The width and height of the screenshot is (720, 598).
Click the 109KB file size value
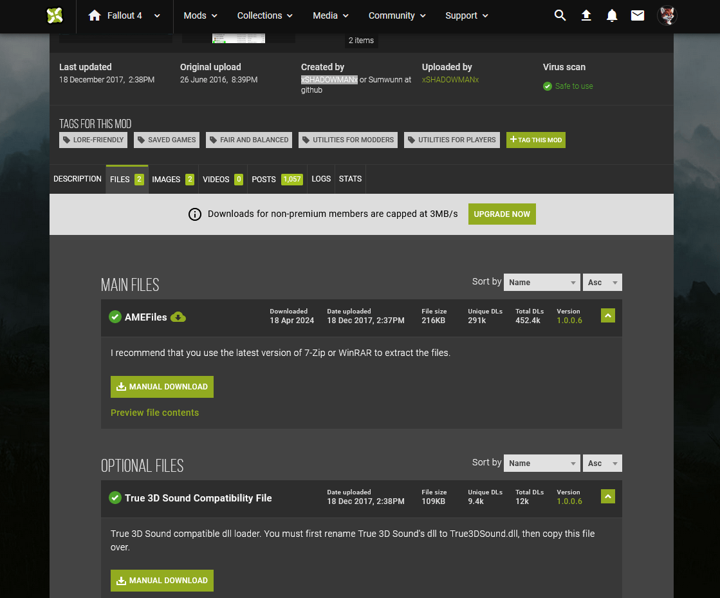[x=434, y=501]
